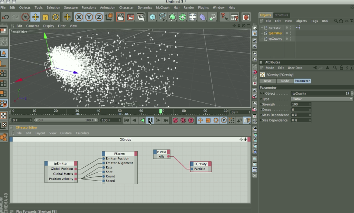The image size is (354, 213).
Task: Open the Type dropdown showing Planar
Action: pos(322,99)
